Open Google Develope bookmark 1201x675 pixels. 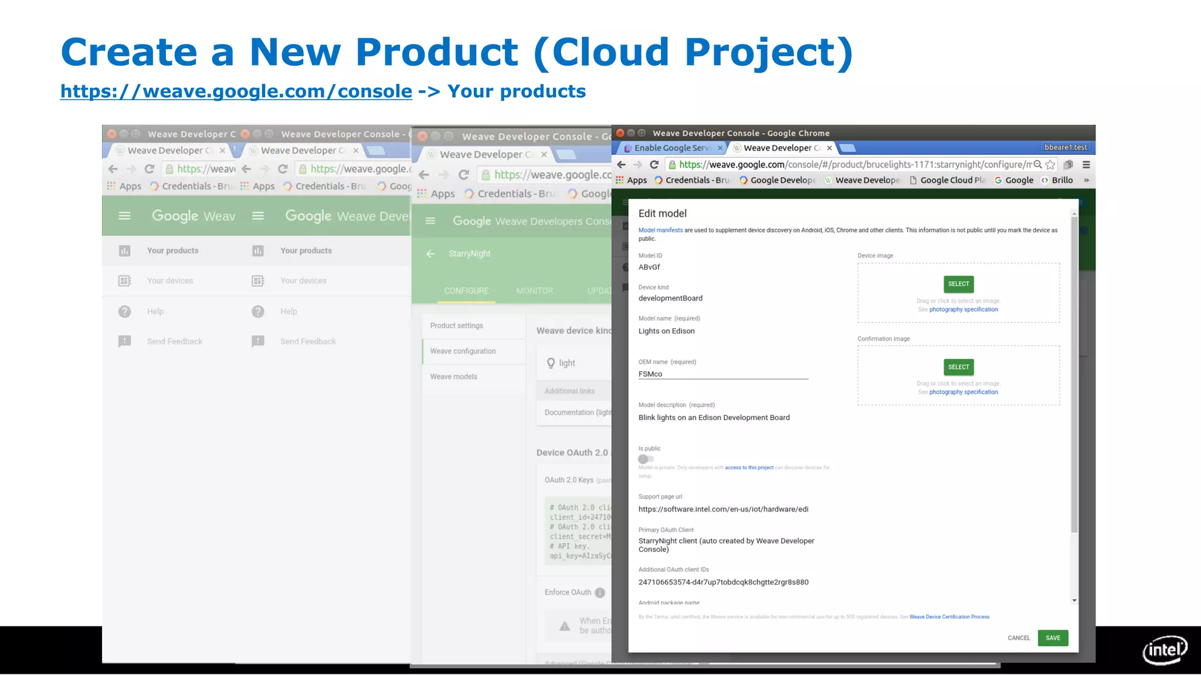tap(778, 180)
